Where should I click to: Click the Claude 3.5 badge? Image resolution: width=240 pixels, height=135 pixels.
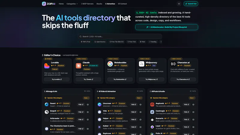[x=94, y=65]
